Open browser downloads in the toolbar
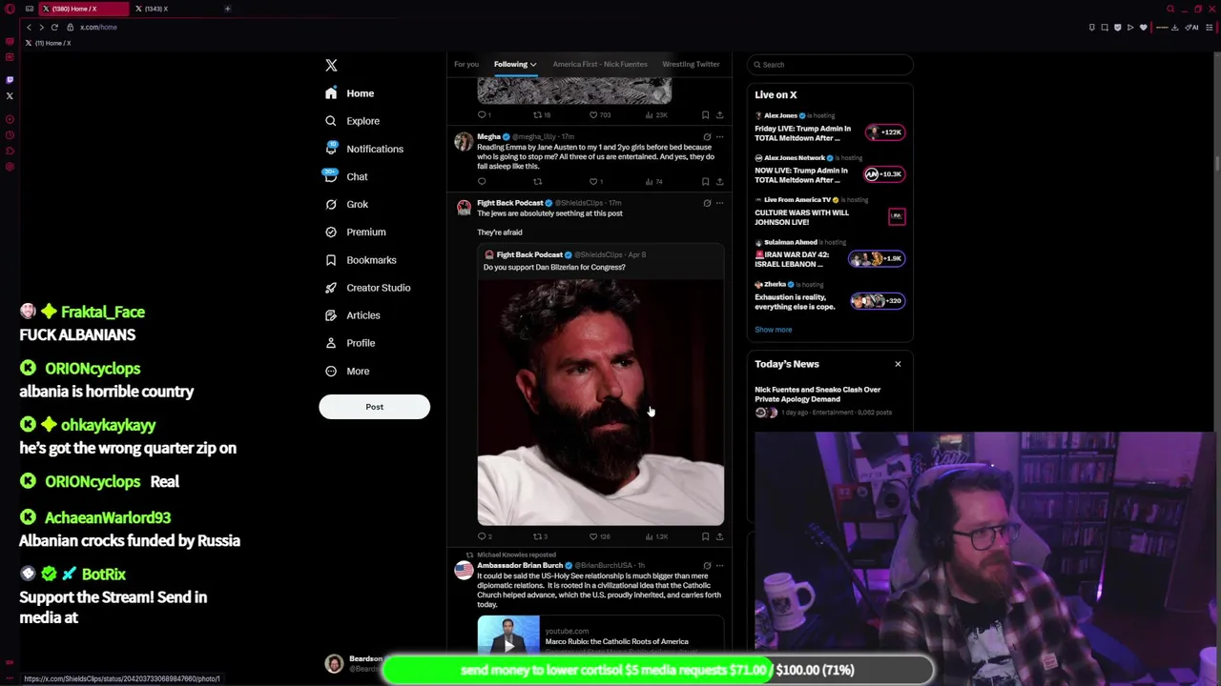The width and height of the screenshot is (1221, 686). tap(1174, 27)
